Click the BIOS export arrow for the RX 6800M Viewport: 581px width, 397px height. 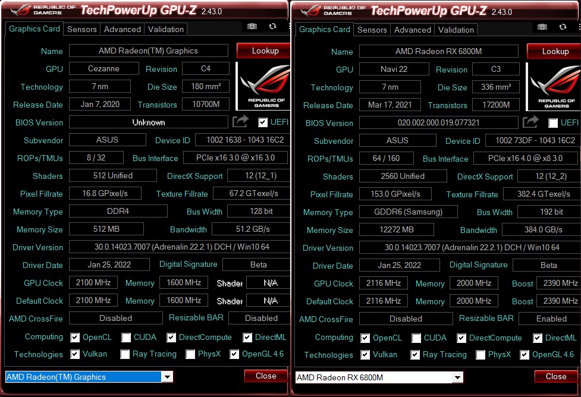530,122
